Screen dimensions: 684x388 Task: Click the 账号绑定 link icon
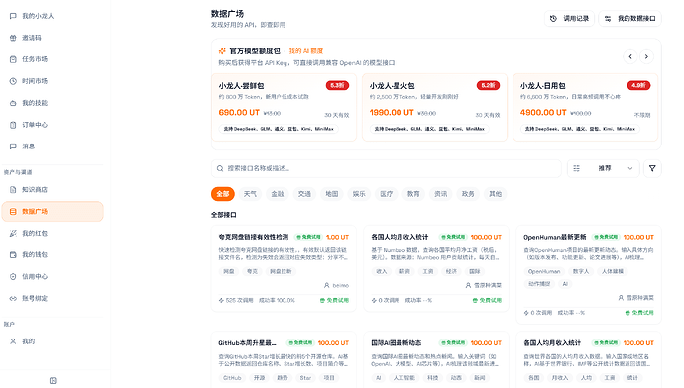[13, 298]
